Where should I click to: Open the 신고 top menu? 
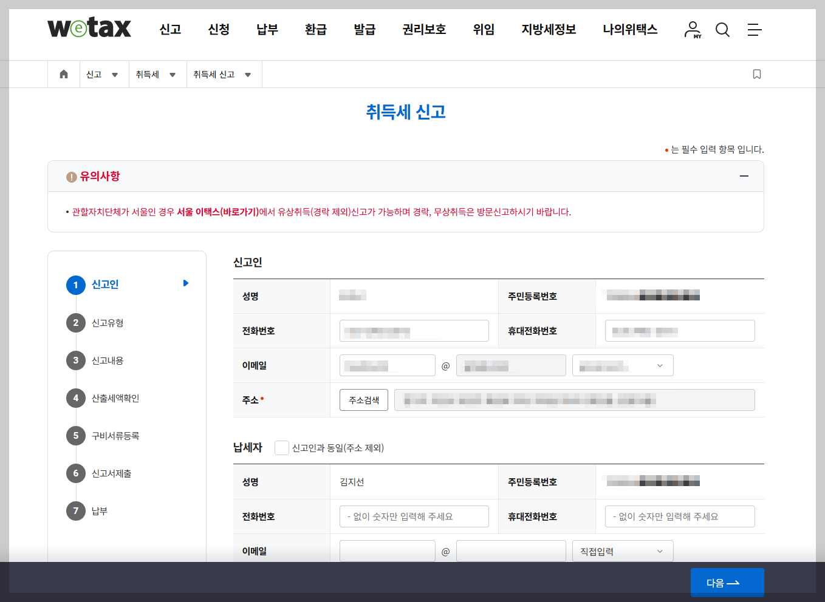pos(170,29)
